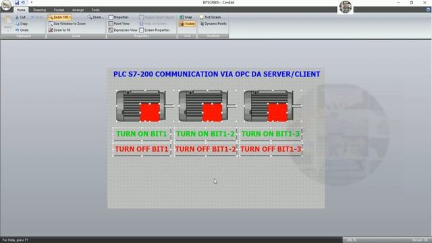Switch to the Format ribbon tab
This screenshot has width=432, height=243.
[x=59, y=9]
